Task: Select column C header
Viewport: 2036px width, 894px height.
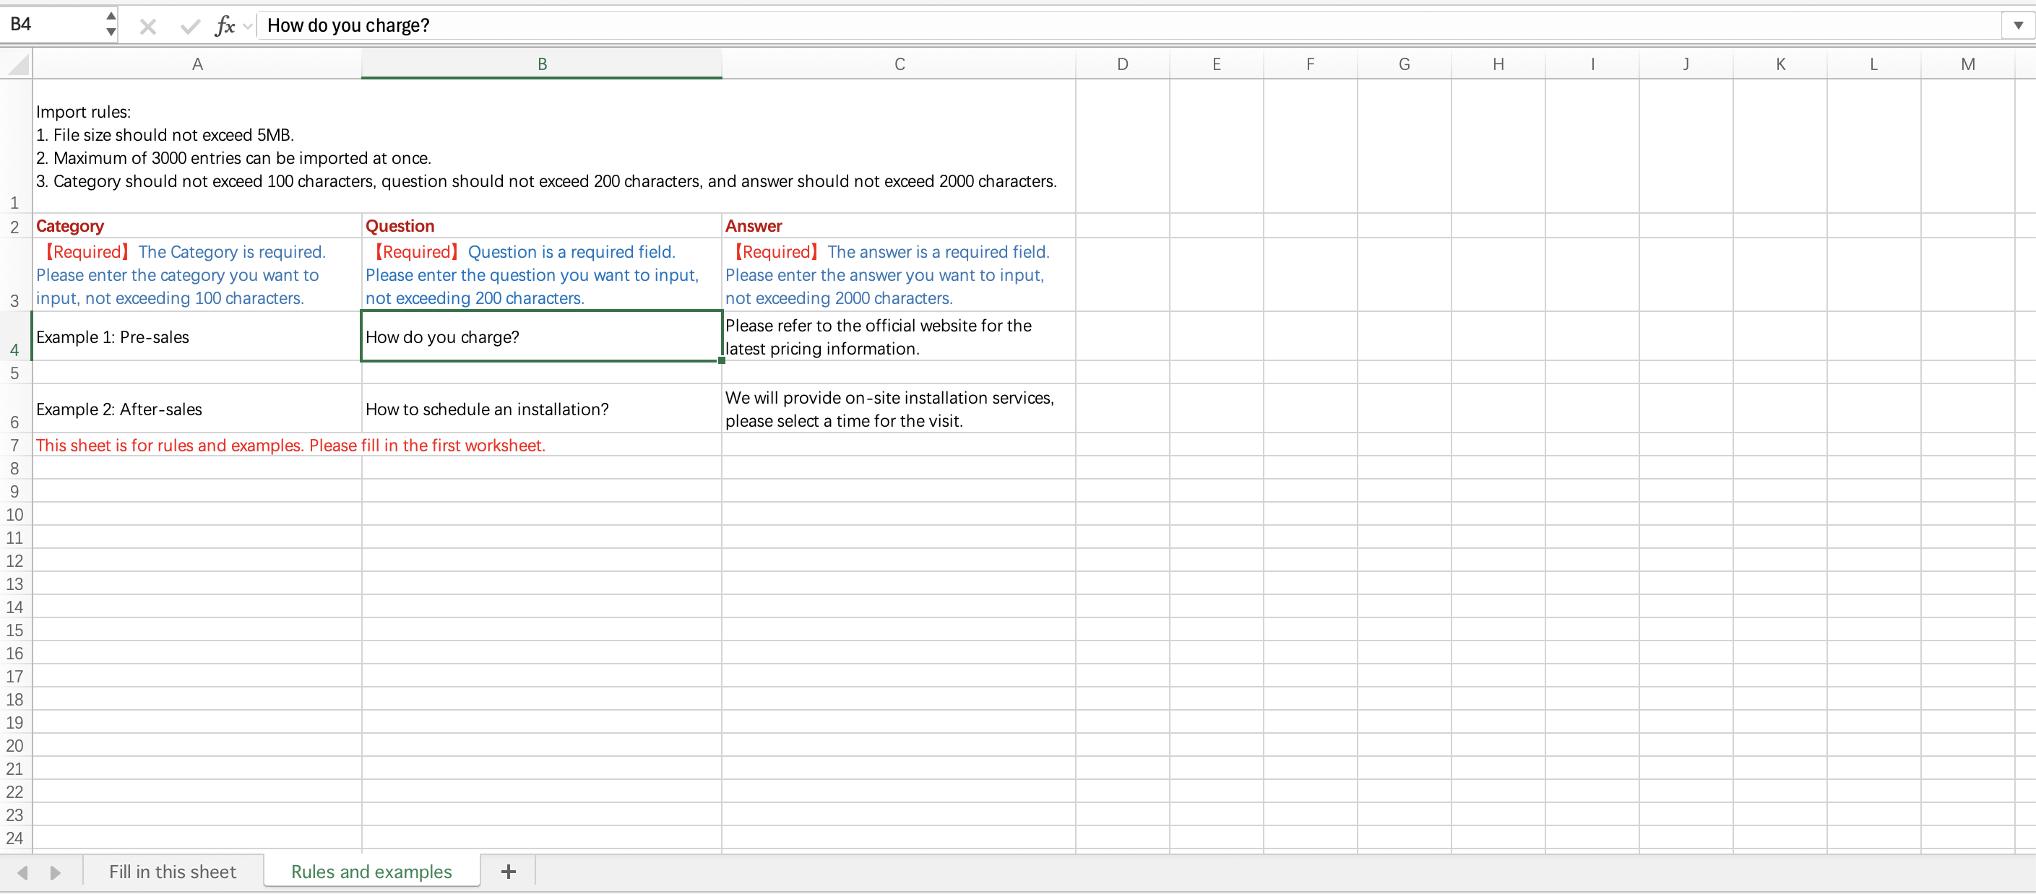Action: coord(899,64)
